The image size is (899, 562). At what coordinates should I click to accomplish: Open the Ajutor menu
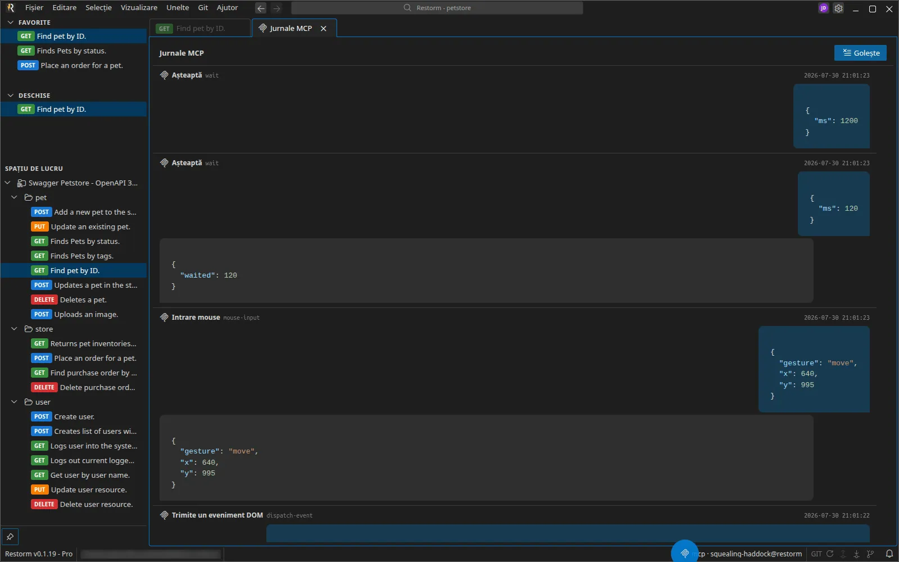click(x=228, y=8)
